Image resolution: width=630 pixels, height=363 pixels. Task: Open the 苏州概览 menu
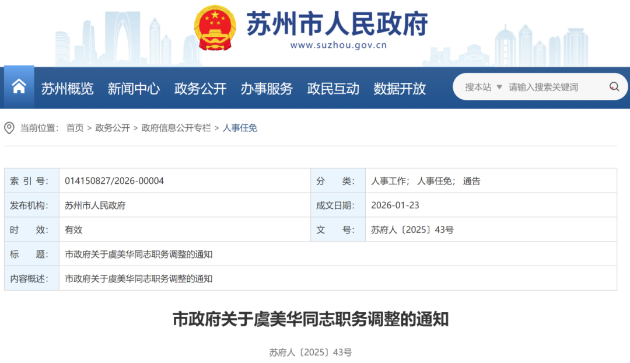pos(67,89)
